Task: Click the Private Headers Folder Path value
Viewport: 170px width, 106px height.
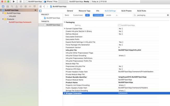Action: [136, 72]
